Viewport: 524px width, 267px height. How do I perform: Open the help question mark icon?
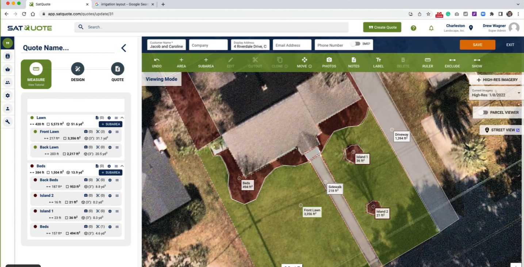click(x=413, y=28)
